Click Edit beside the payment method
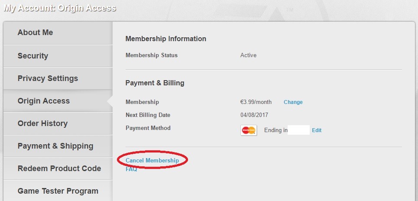 coord(317,130)
